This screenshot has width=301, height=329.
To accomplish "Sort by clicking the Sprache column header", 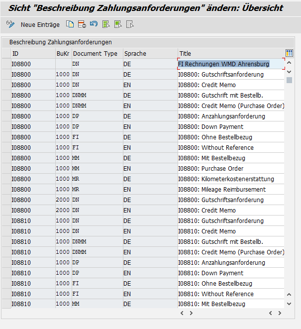I will coord(135,53).
